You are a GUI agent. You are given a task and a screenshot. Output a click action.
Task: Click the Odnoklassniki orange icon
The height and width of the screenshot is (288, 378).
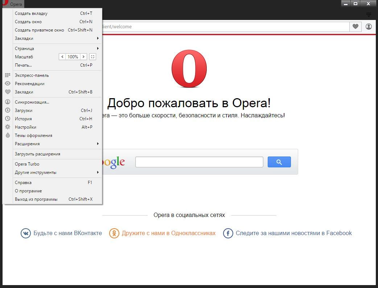tap(114, 233)
